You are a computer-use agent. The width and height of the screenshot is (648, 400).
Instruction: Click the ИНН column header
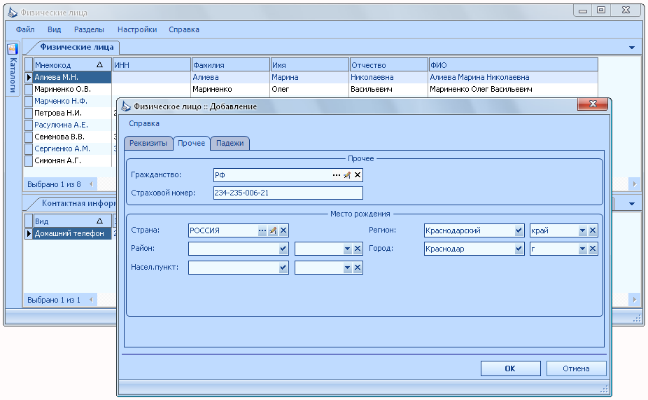pos(151,64)
